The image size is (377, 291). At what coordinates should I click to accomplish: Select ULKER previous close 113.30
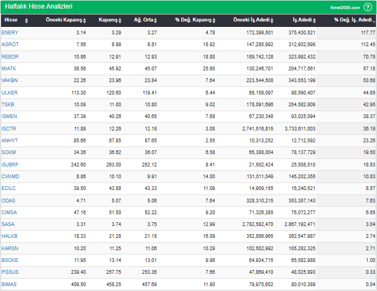coord(78,92)
